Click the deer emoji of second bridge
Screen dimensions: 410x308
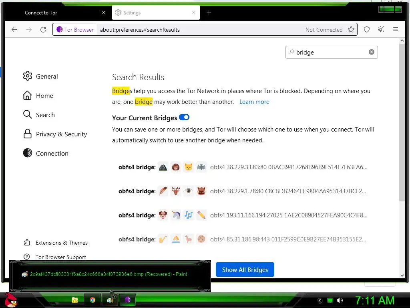[x=176, y=191]
